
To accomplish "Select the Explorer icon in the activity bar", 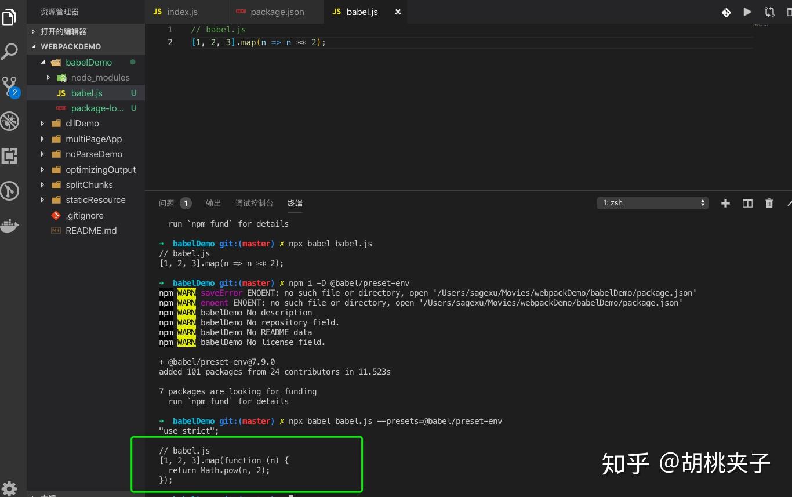I will (10, 17).
